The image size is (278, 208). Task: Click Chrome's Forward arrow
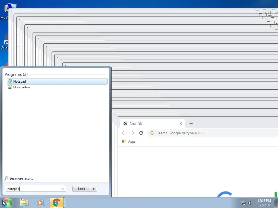(132, 133)
